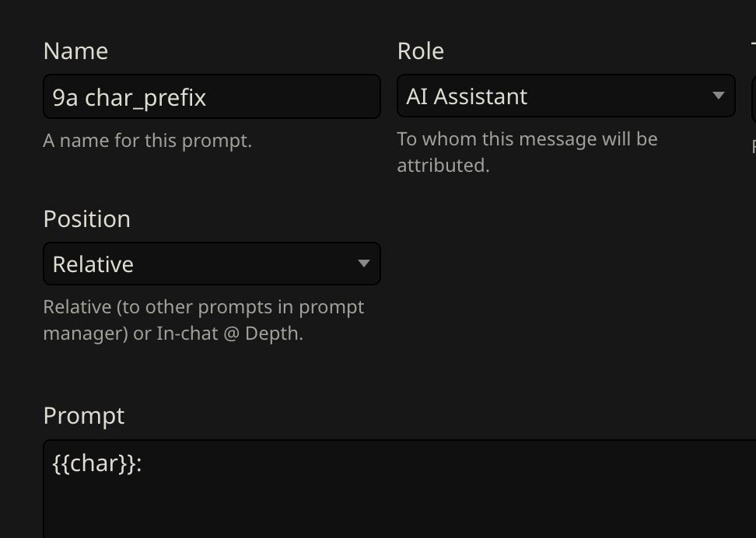
Task: Click the "Role" field label
Action: 420,51
